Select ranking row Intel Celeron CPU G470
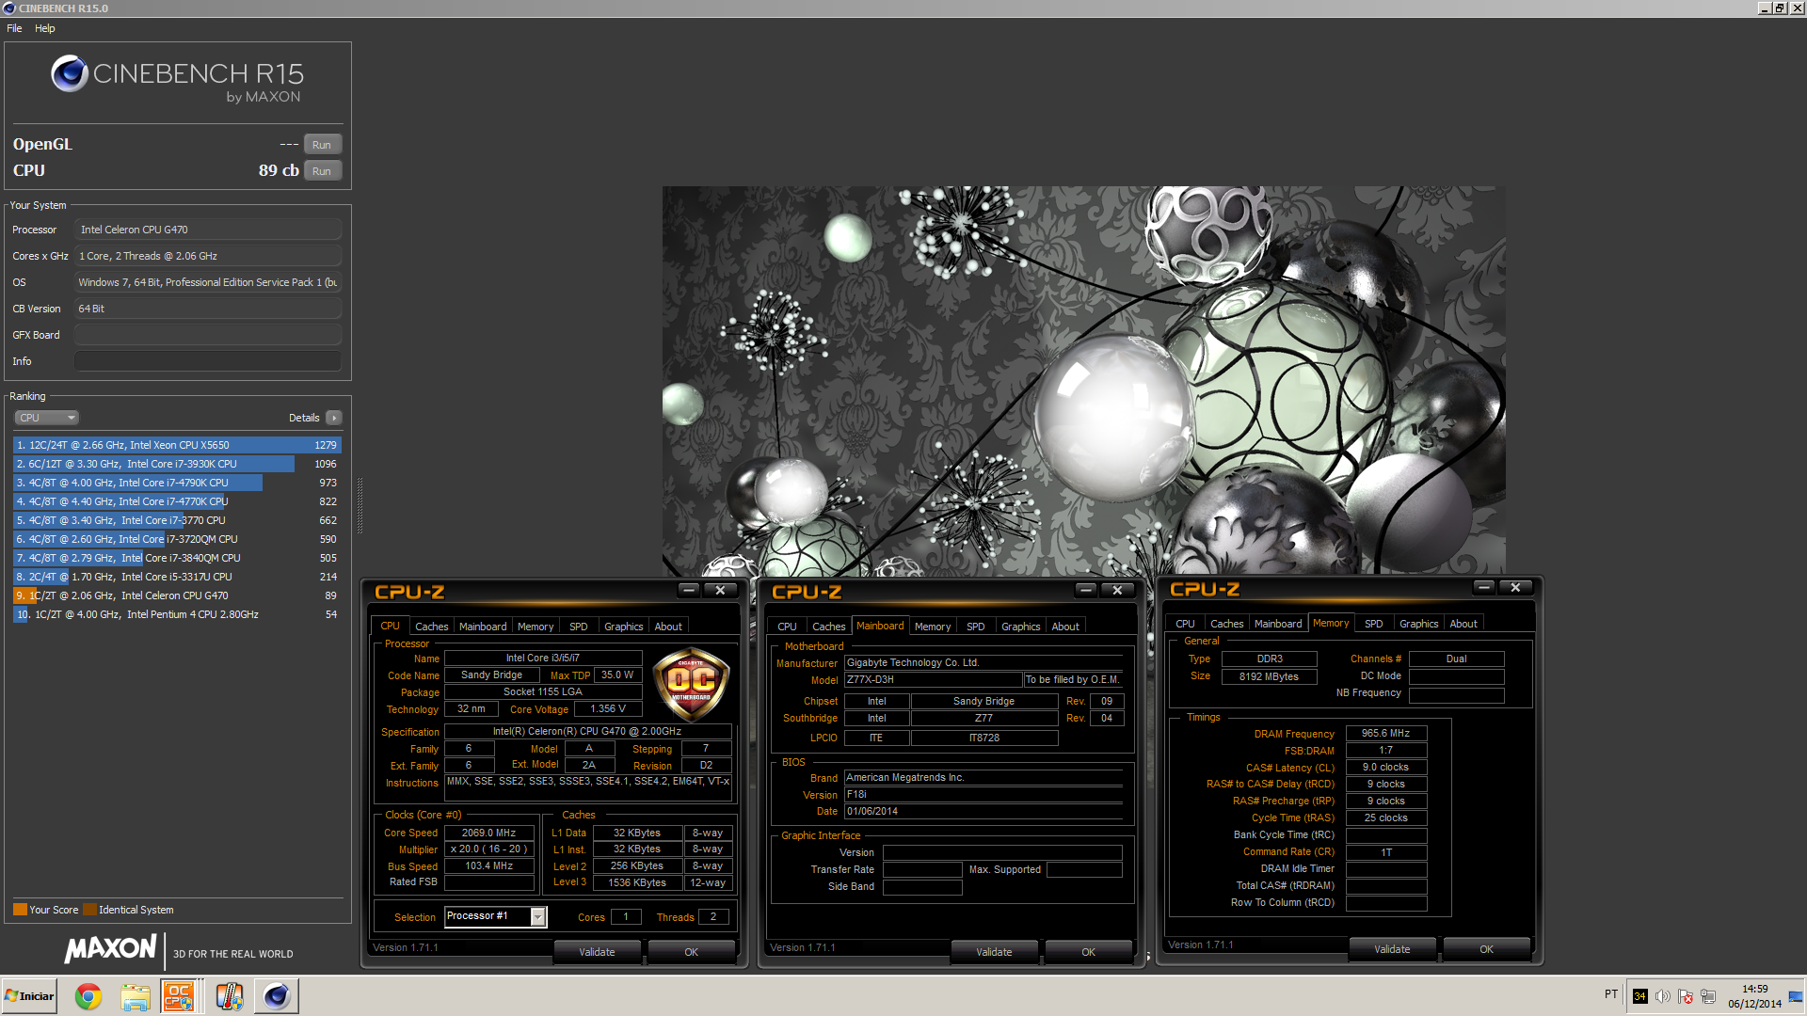 [177, 595]
